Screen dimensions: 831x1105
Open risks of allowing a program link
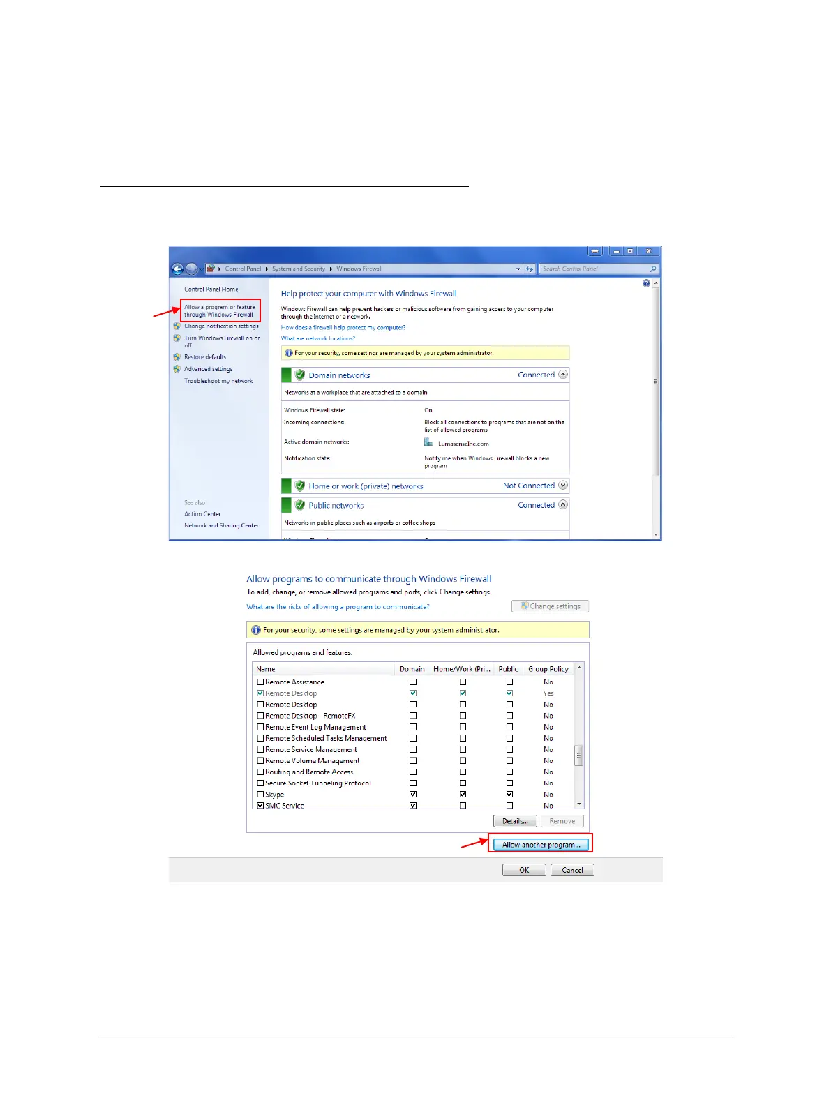(338, 607)
